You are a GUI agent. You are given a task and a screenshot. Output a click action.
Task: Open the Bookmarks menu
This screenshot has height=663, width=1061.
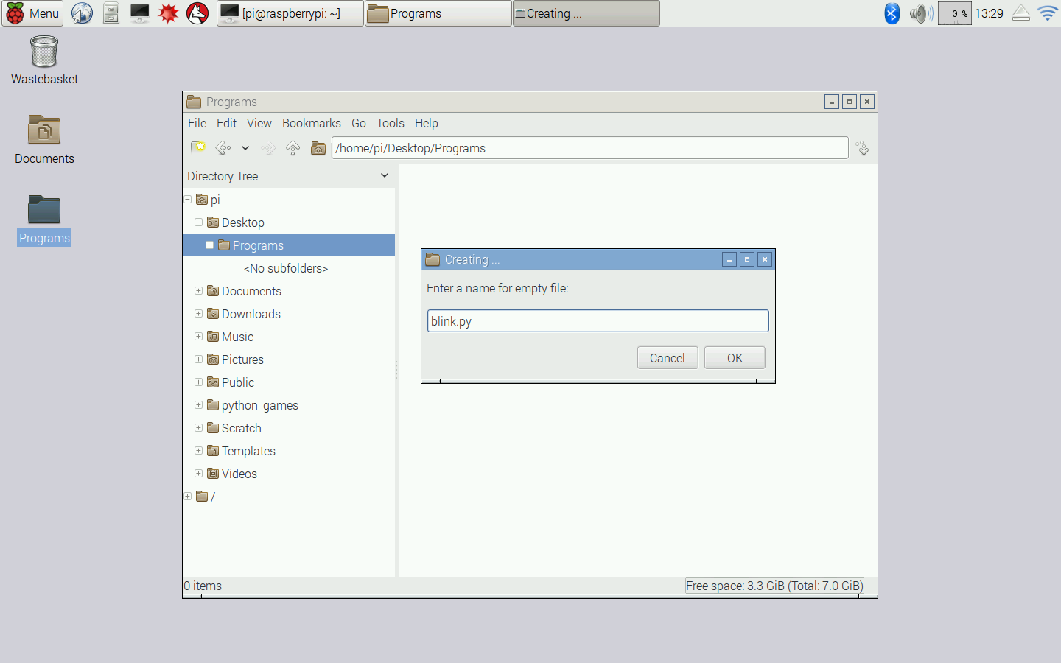pos(312,123)
